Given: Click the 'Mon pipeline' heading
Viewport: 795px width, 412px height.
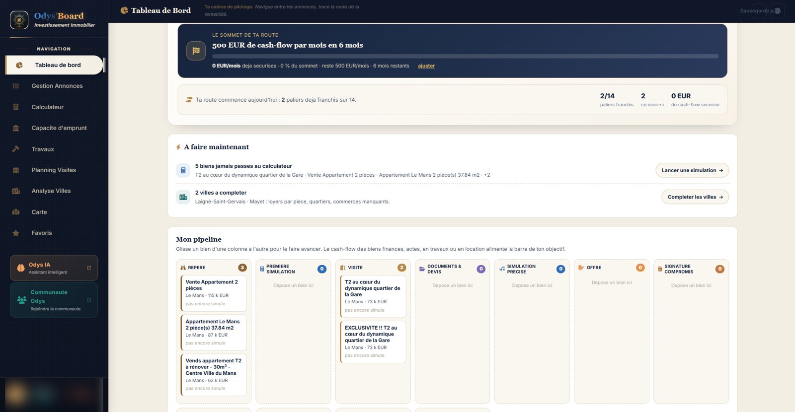Looking at the screenshot, I should (x=199, y=239).
